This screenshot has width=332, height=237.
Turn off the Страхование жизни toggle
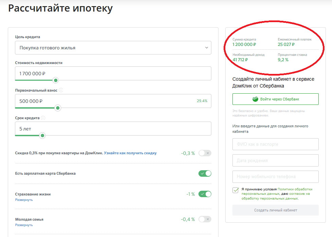[x=205, y=194]
